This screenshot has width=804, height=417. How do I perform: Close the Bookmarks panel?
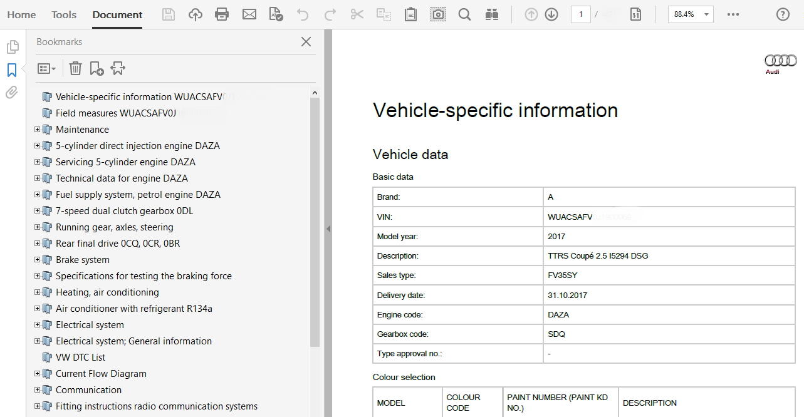pos(306,42)
